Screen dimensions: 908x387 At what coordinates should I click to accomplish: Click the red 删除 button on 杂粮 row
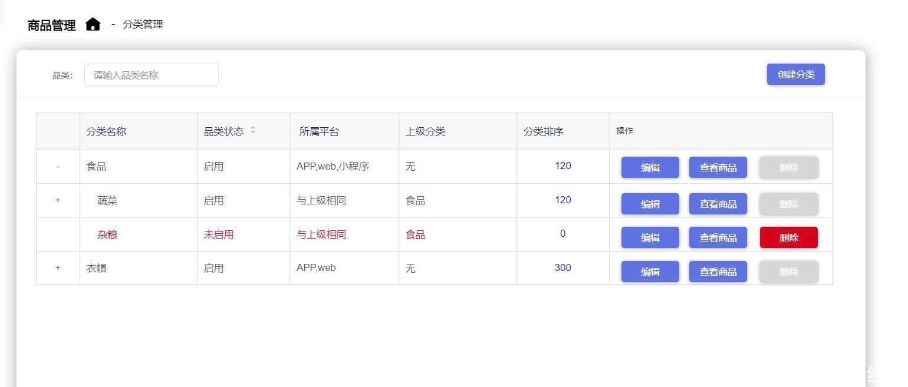tap(788, 237)
